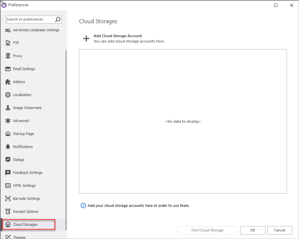Select the Advanced preferences item

[33, 121]
